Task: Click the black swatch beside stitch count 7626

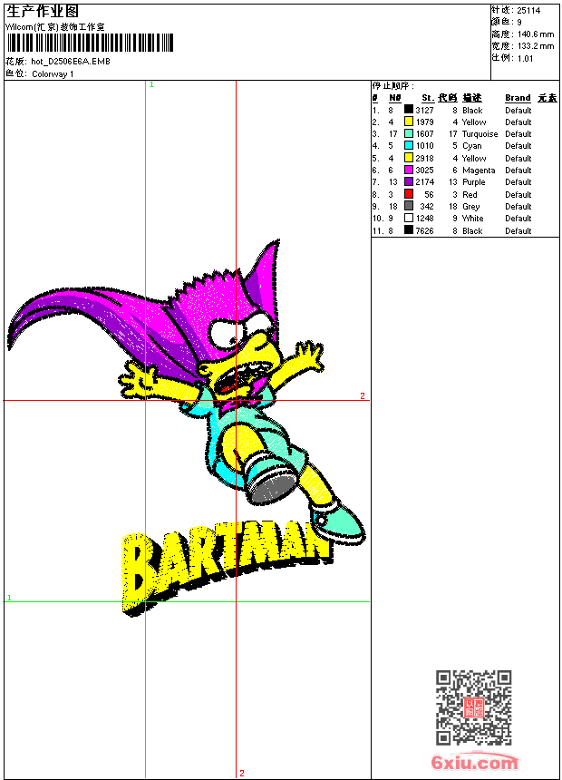Action: 408,229
